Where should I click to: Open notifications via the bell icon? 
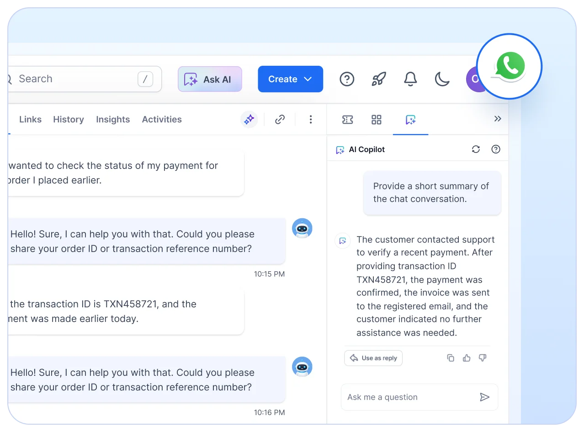410,79
